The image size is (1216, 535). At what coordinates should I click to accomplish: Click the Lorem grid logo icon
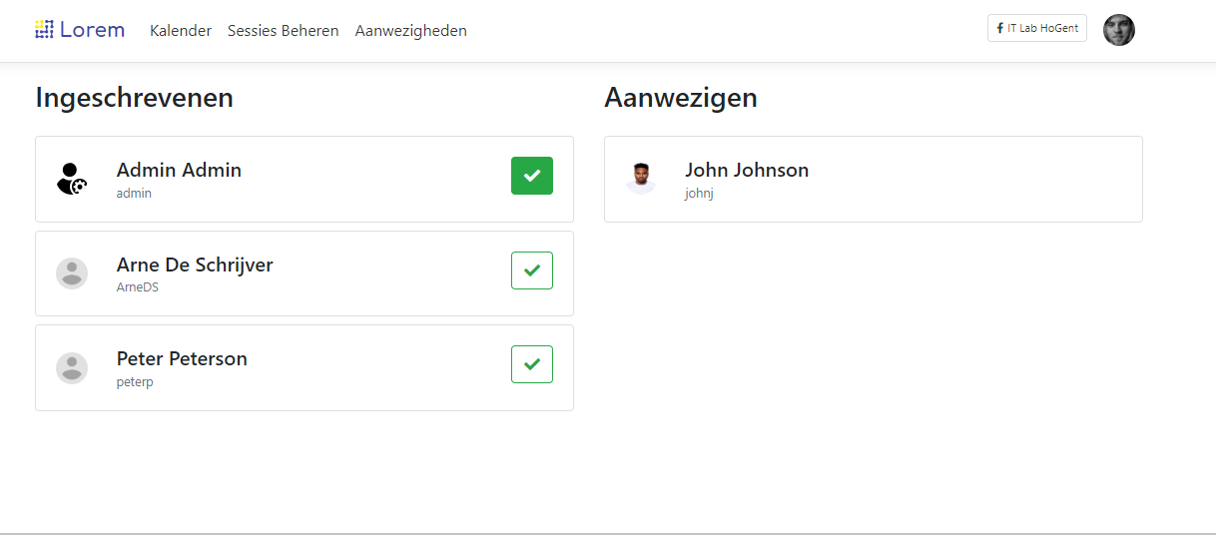point(44,29)
